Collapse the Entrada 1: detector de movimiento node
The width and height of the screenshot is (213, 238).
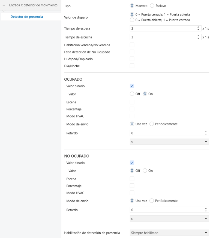(x=4, y=5)
